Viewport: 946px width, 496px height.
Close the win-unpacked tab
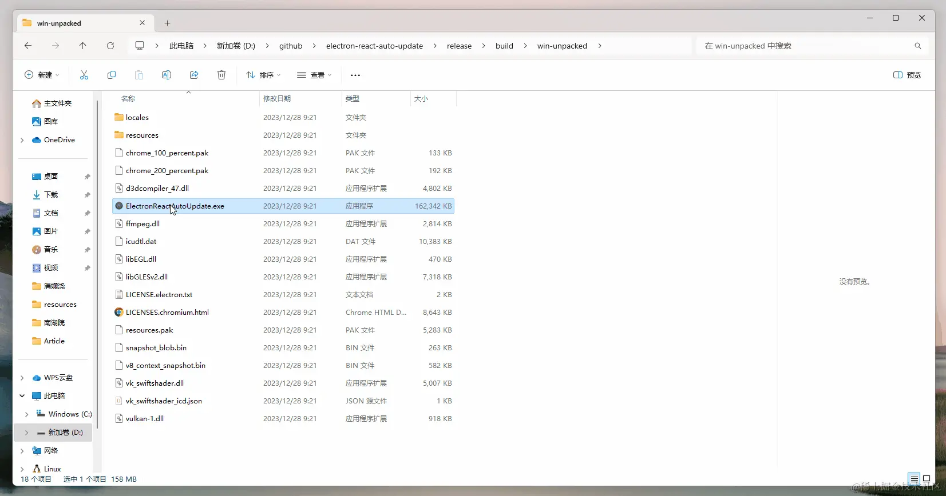[143, 23]
